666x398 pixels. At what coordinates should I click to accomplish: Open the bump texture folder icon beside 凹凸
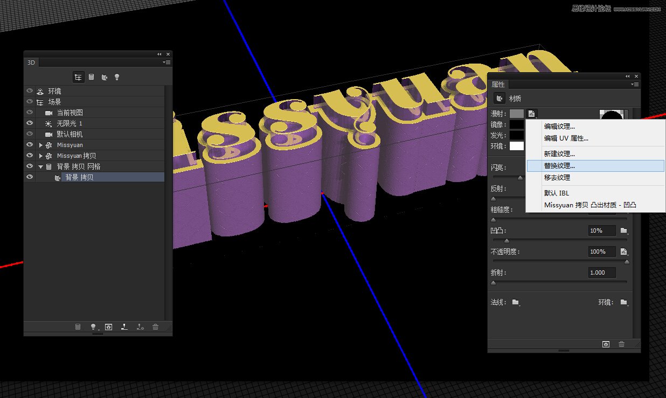pos(625,231)
